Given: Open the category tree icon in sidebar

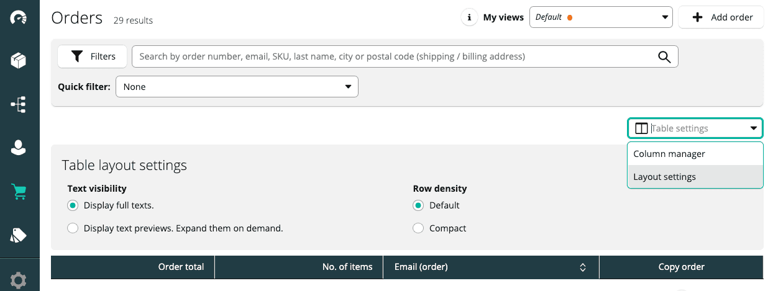Looking at the screenshot, I should [x=18, y=104].
